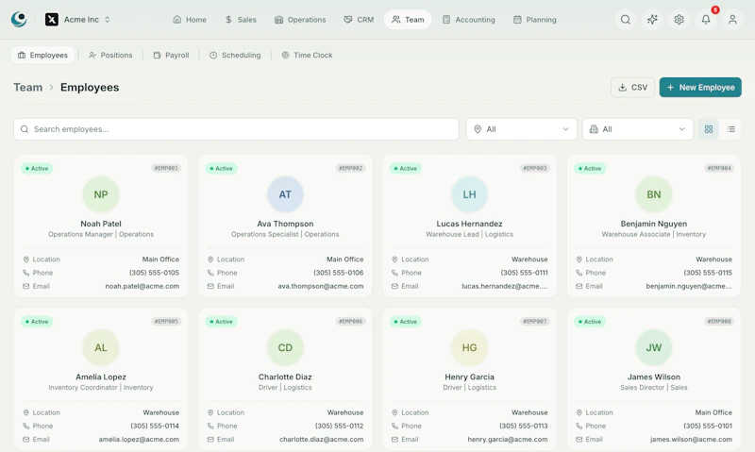Click Active status on Noah Patel card
The image size is (755, 452).
click(x=37, y=169)
